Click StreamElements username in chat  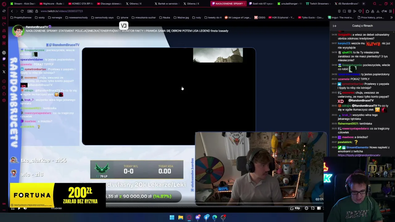click(x=357, y=148)
